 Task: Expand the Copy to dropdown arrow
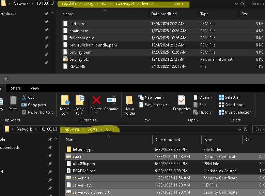coord(82,113)
